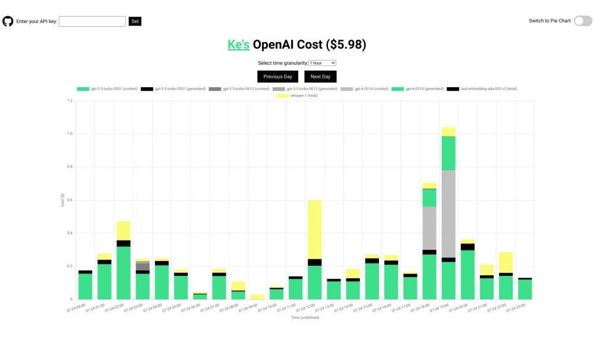Viewport: 594px width, 356px height.
Task: Hide gpt-3.5-turbo-0301 (context) legend series
Action: [x=107, y=89]
